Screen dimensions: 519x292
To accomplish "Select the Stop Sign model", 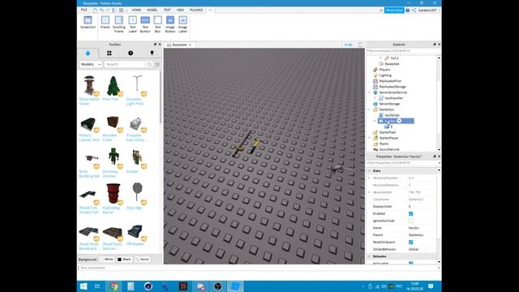I will 137,196.
